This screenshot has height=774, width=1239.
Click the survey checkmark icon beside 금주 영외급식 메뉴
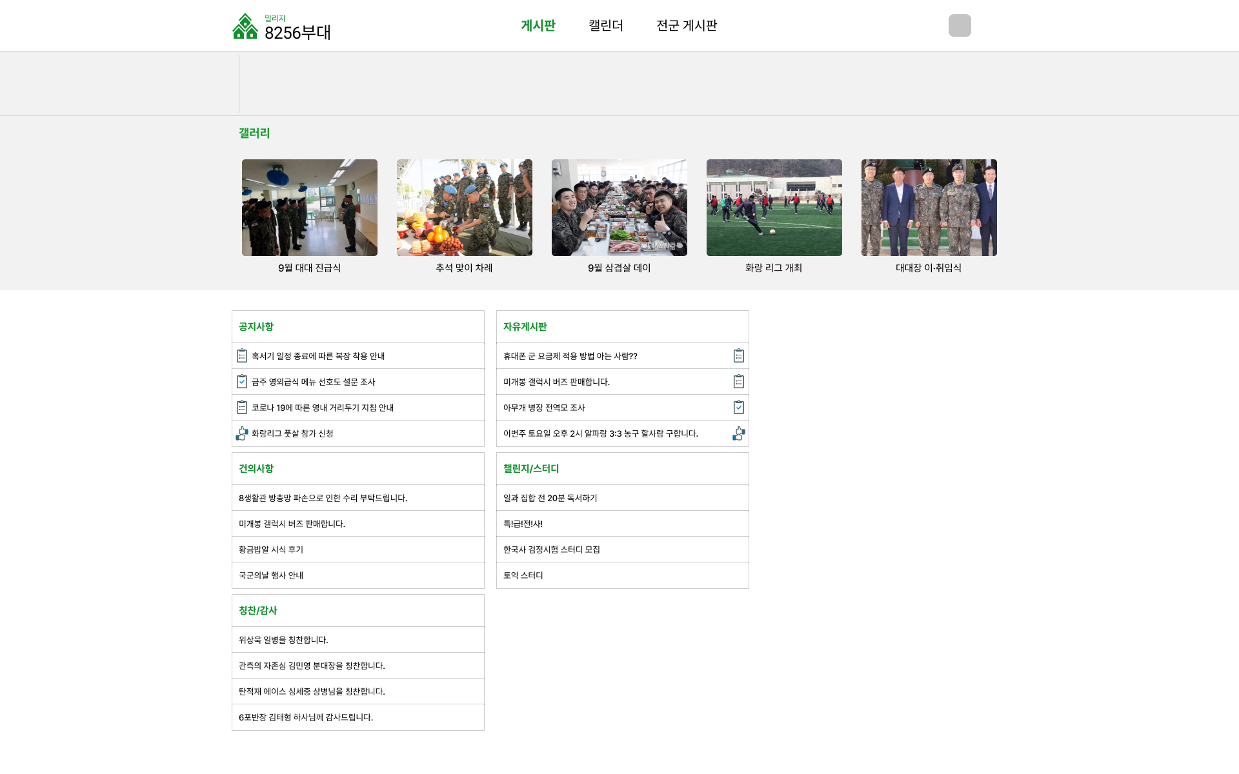click(x=242, y=382)
